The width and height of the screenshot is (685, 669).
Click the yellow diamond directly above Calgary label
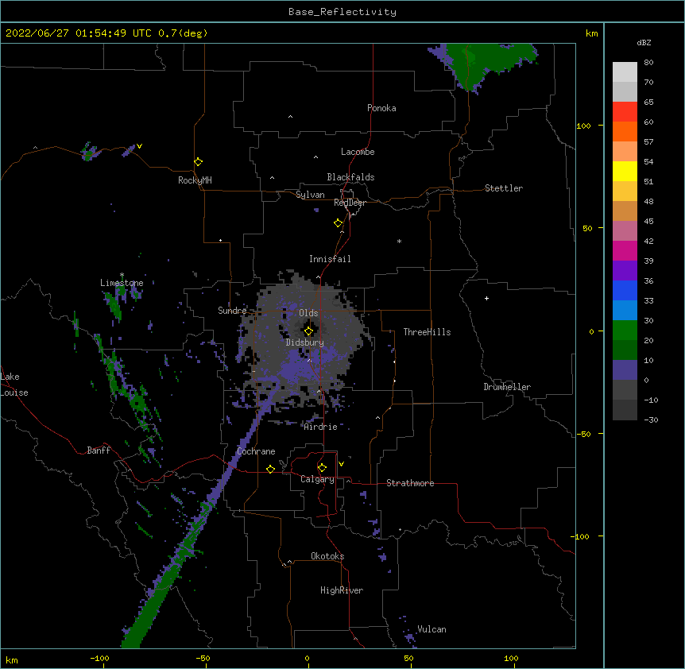tap(322, 468)
